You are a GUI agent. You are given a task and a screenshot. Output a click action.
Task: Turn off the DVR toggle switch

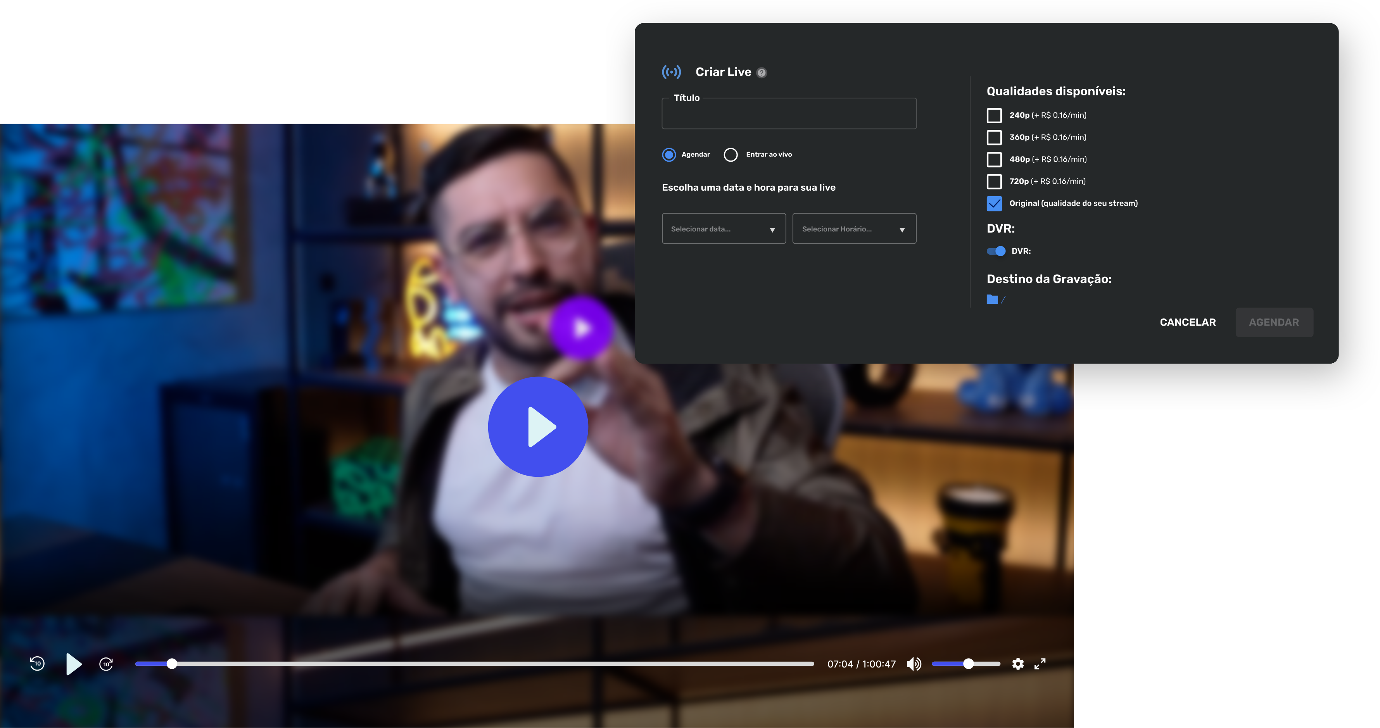997,251
